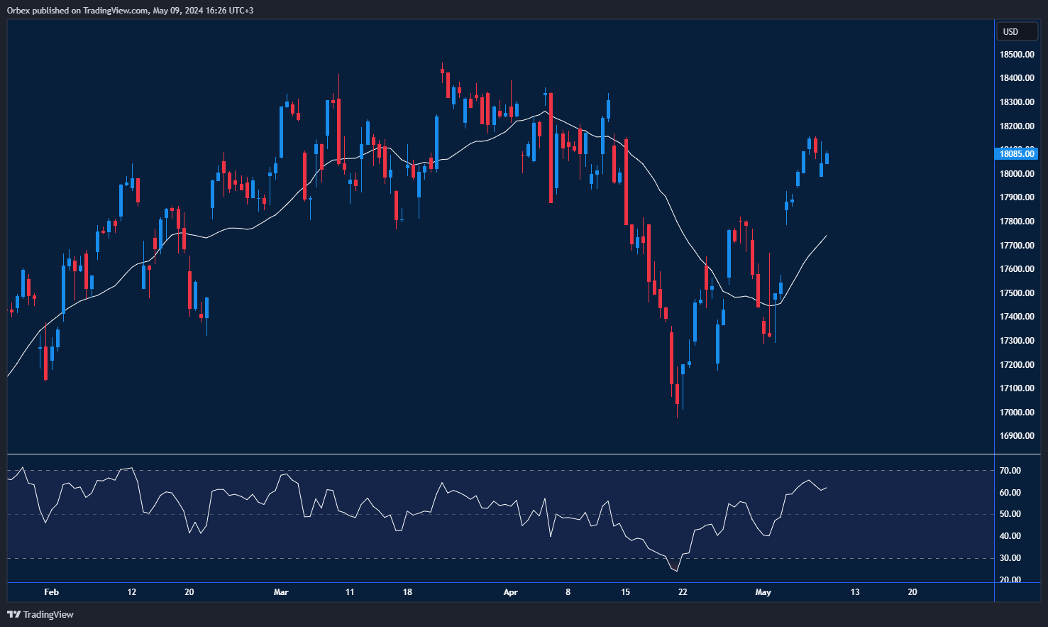1048x627 pixels.
Task: Open the Orbex publisher link
Action: coord(18,10)
